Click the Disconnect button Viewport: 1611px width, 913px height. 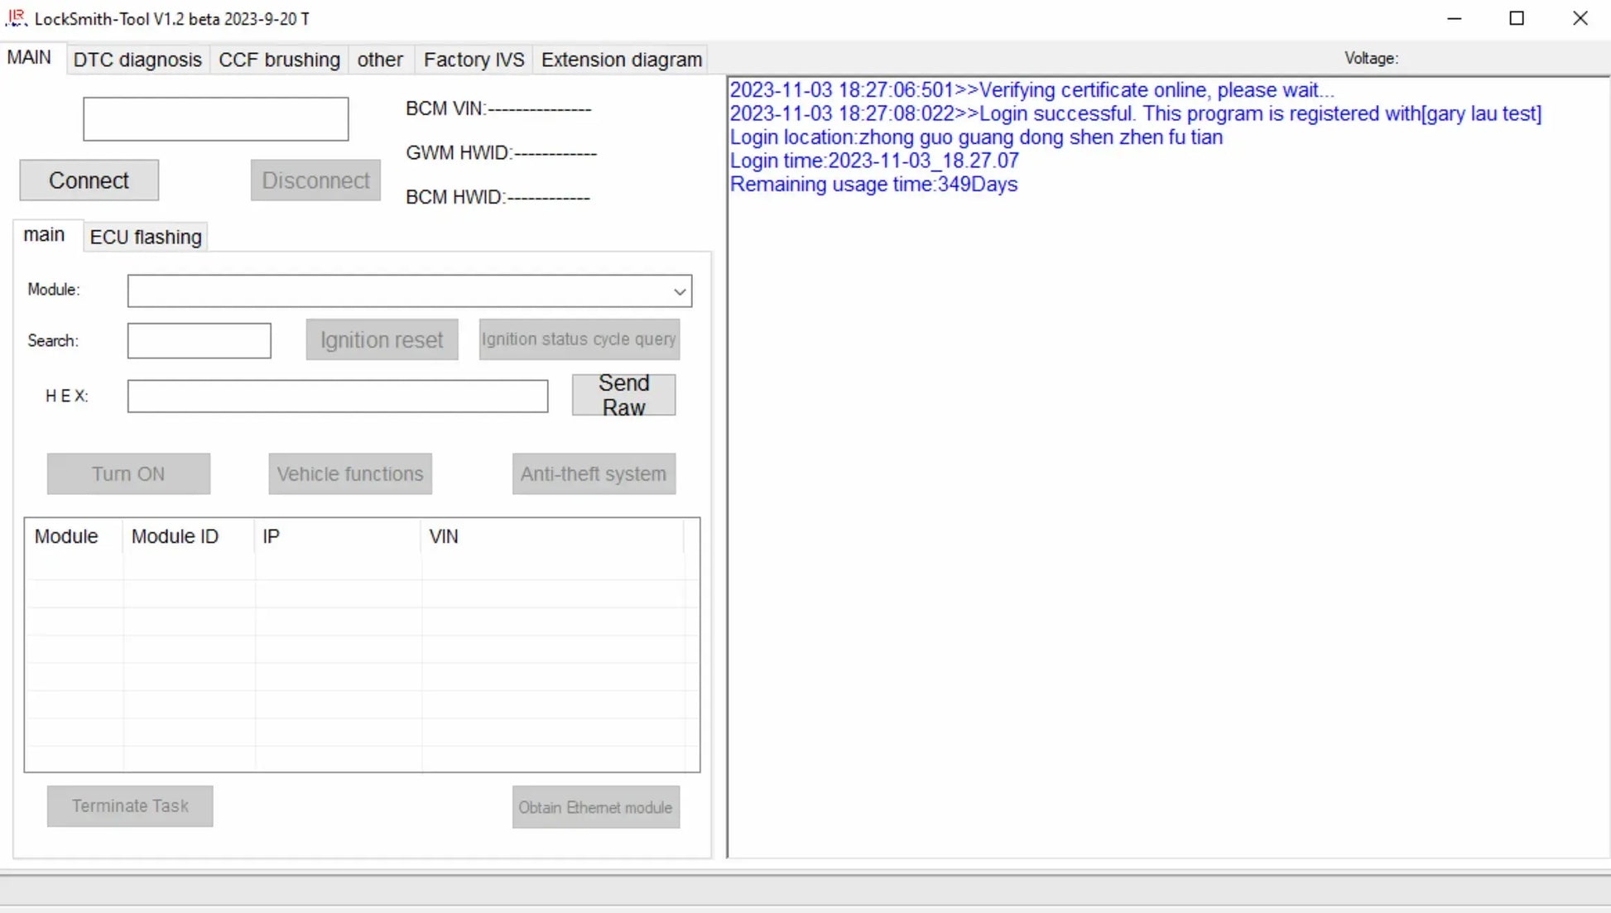pyautogui.click(x=315, y=180)
